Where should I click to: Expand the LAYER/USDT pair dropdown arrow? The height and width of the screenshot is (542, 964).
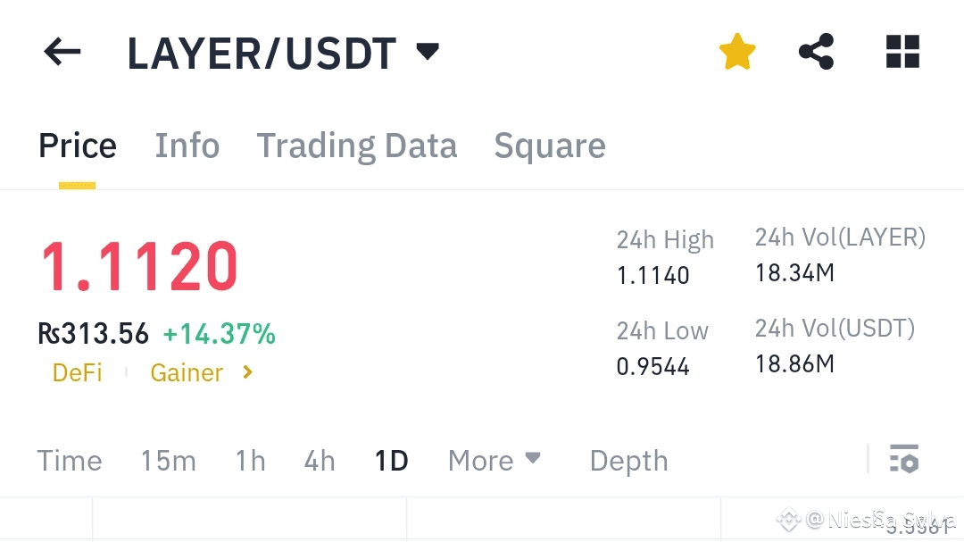point(428,52)
